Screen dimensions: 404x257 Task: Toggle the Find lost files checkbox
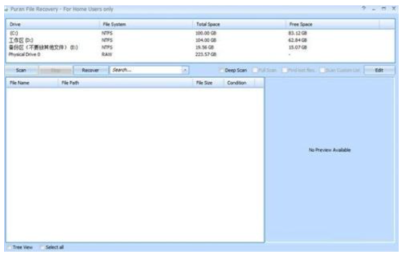(x=285, y=70)
